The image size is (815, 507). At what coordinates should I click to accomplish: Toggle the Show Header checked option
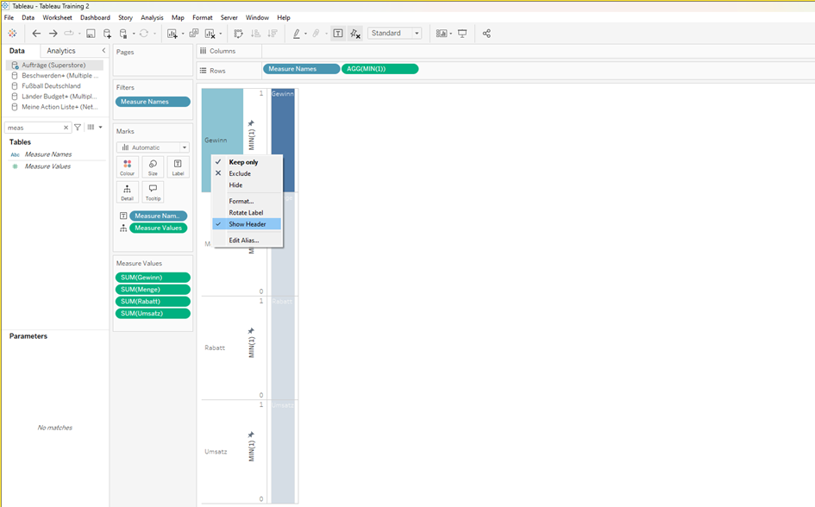pos(247,224)
